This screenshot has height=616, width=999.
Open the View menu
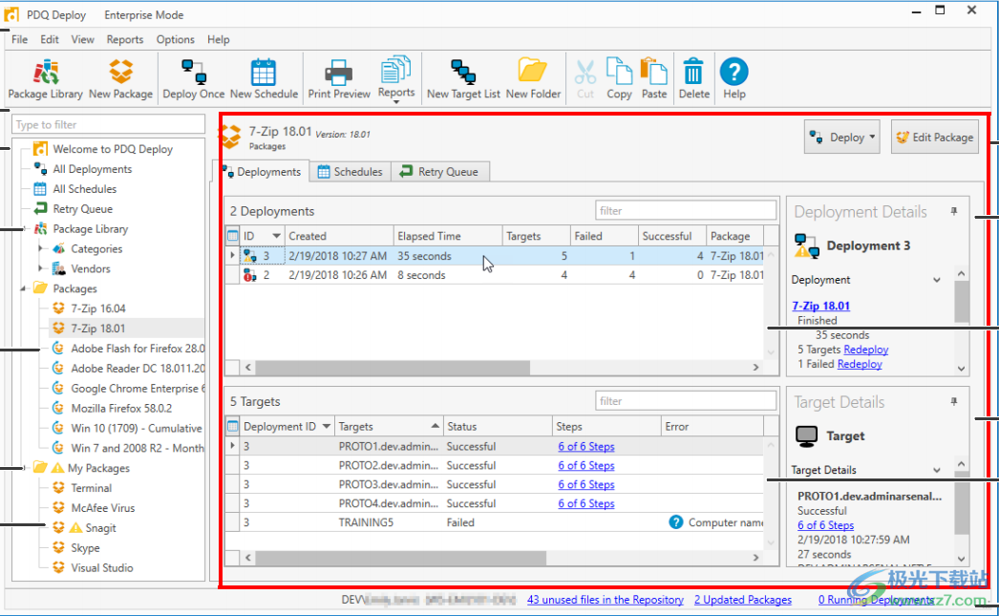coord(82,39)
